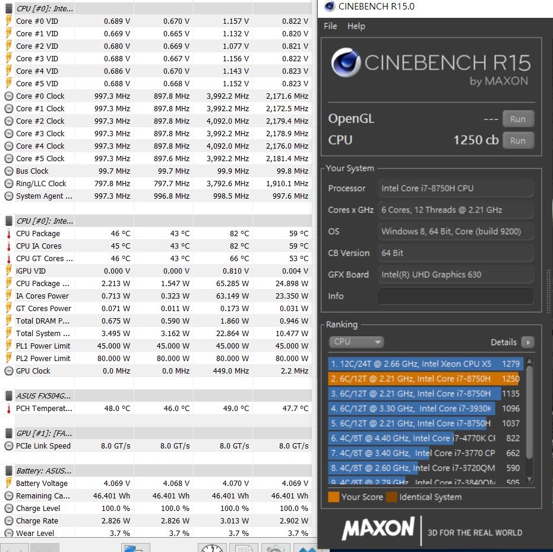Click the OS field showing Windows 8, 64 Bit
553x552 pixels.
click(456, 231)
